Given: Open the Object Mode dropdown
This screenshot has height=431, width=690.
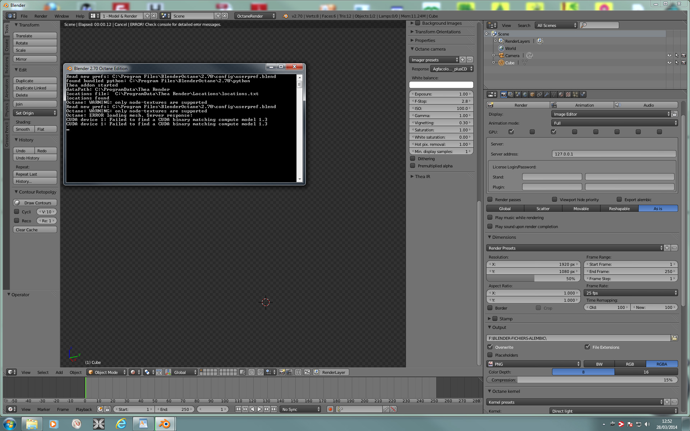Looking at the screenshot, I should coord(107,372).
